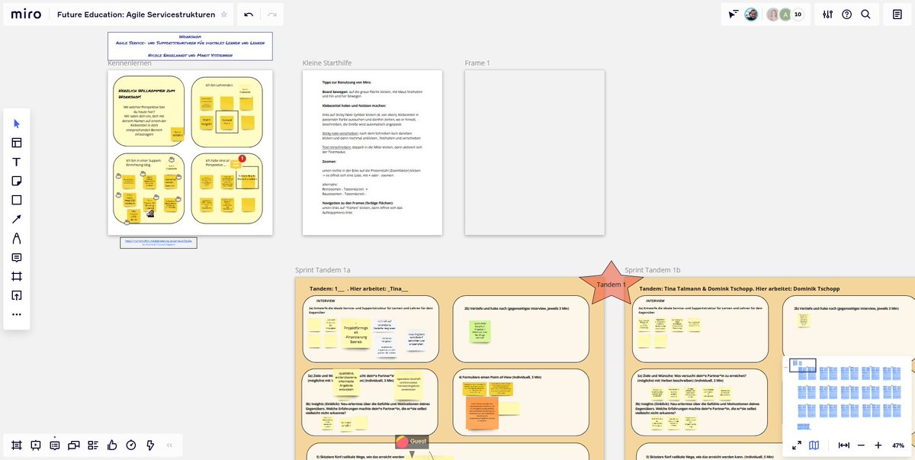
Task: Open the Timer tool
Action: pyautogui.click(x=131, y=445)
